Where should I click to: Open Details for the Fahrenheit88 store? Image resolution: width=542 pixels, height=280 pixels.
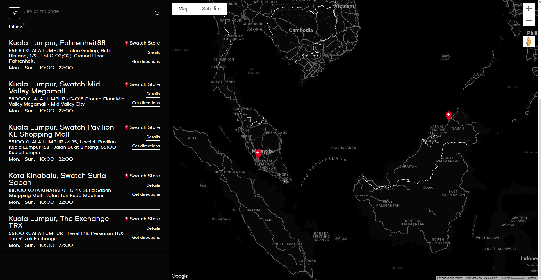[x=153, y=53]
